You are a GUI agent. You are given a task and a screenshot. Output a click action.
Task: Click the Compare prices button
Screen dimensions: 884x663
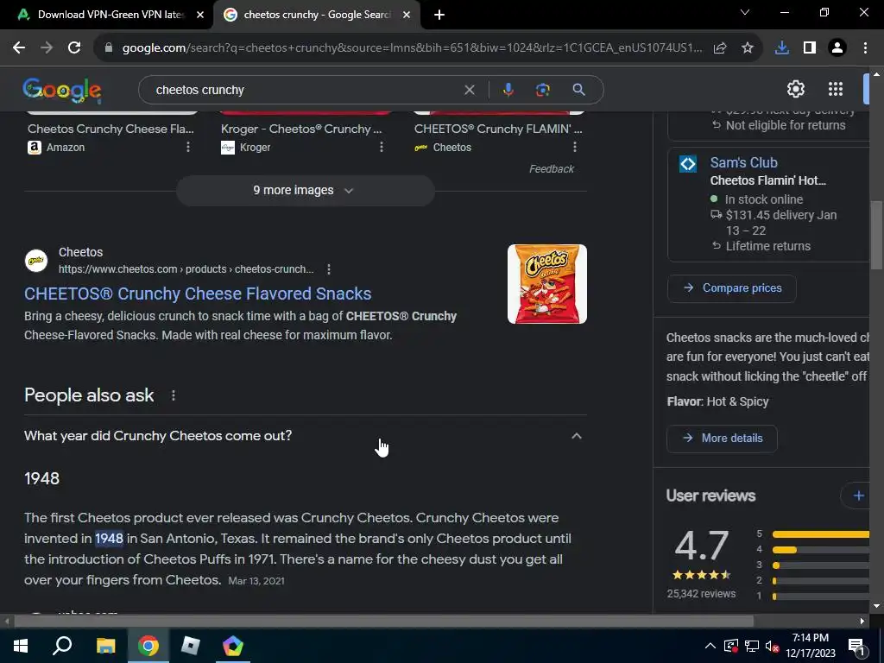(732, 288)
